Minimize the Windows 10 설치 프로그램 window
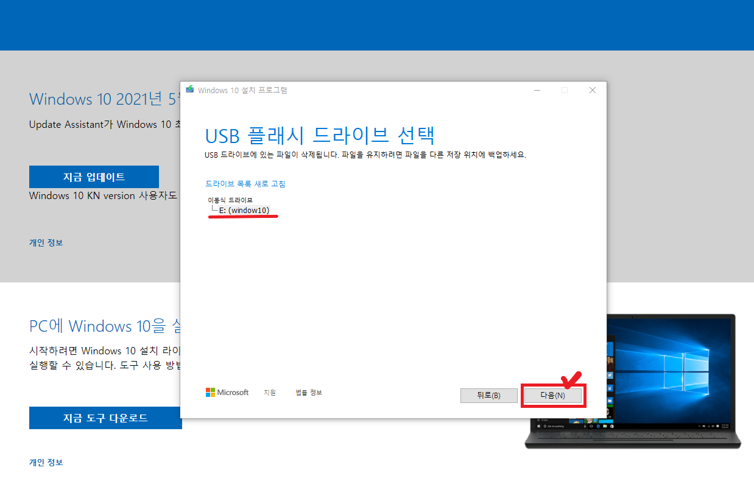This screenshot has height=501, width=754. pyautogui.click(x=537, y=90)
